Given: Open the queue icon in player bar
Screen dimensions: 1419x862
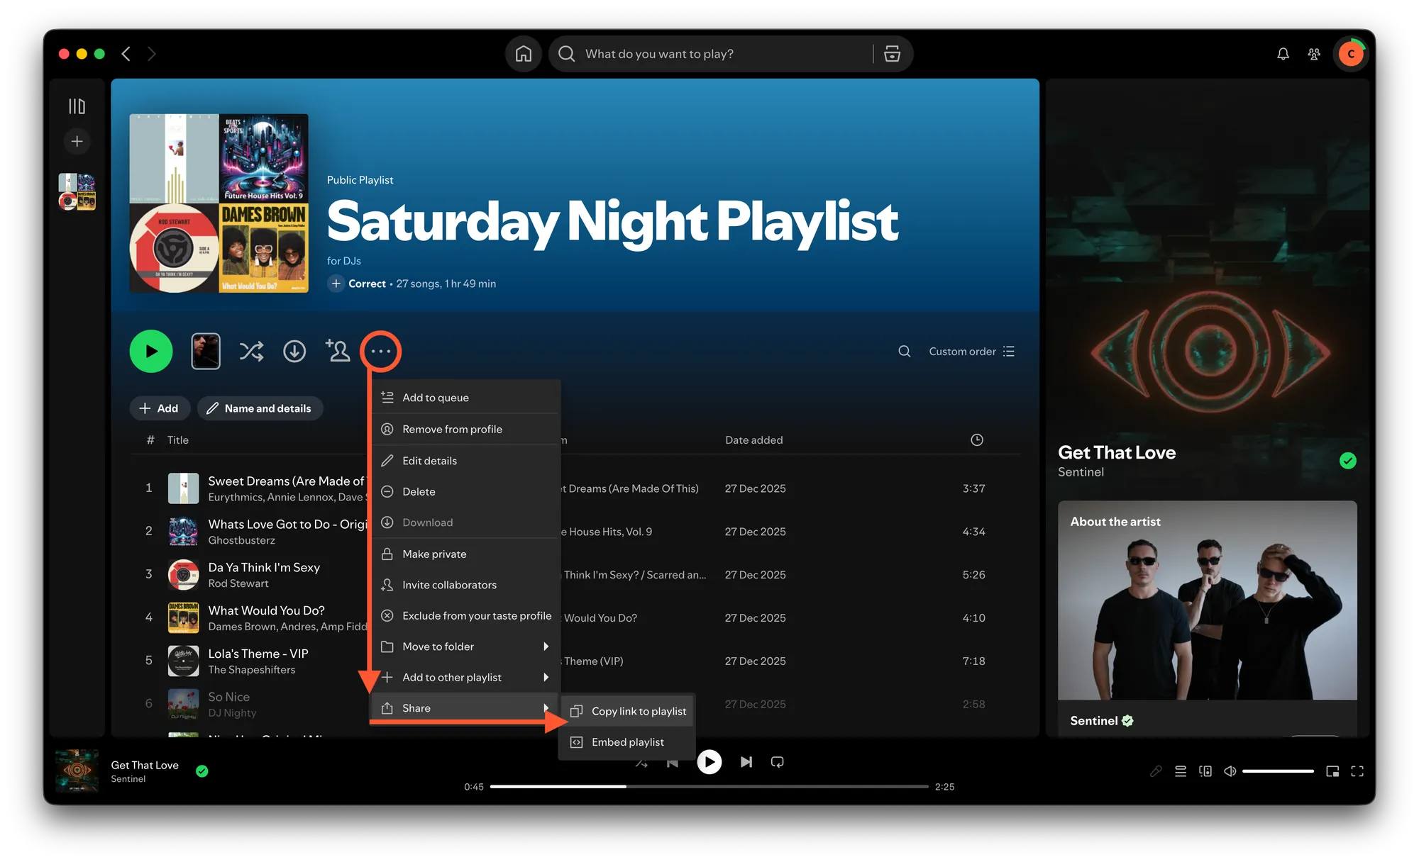Looking at the screenshot, I should [1181, 771].
